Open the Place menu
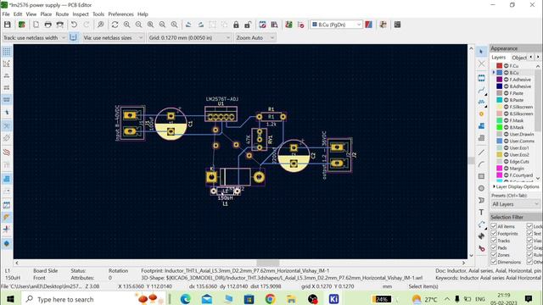The height and width of the screenshot is (305, 543). tap(46, 14)
